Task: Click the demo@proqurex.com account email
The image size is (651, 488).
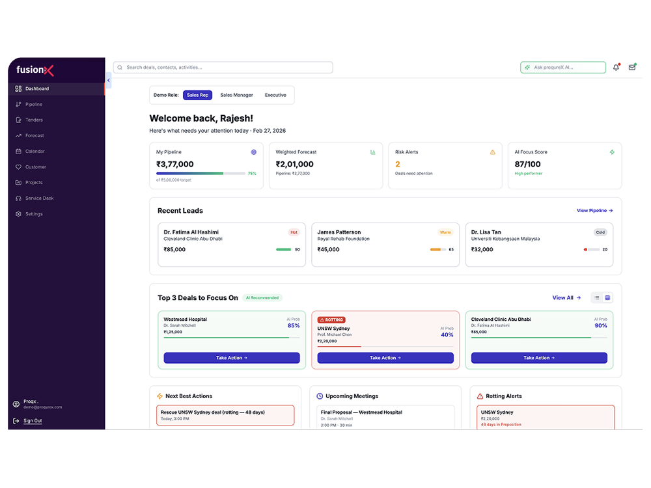Action: [43, 407]
